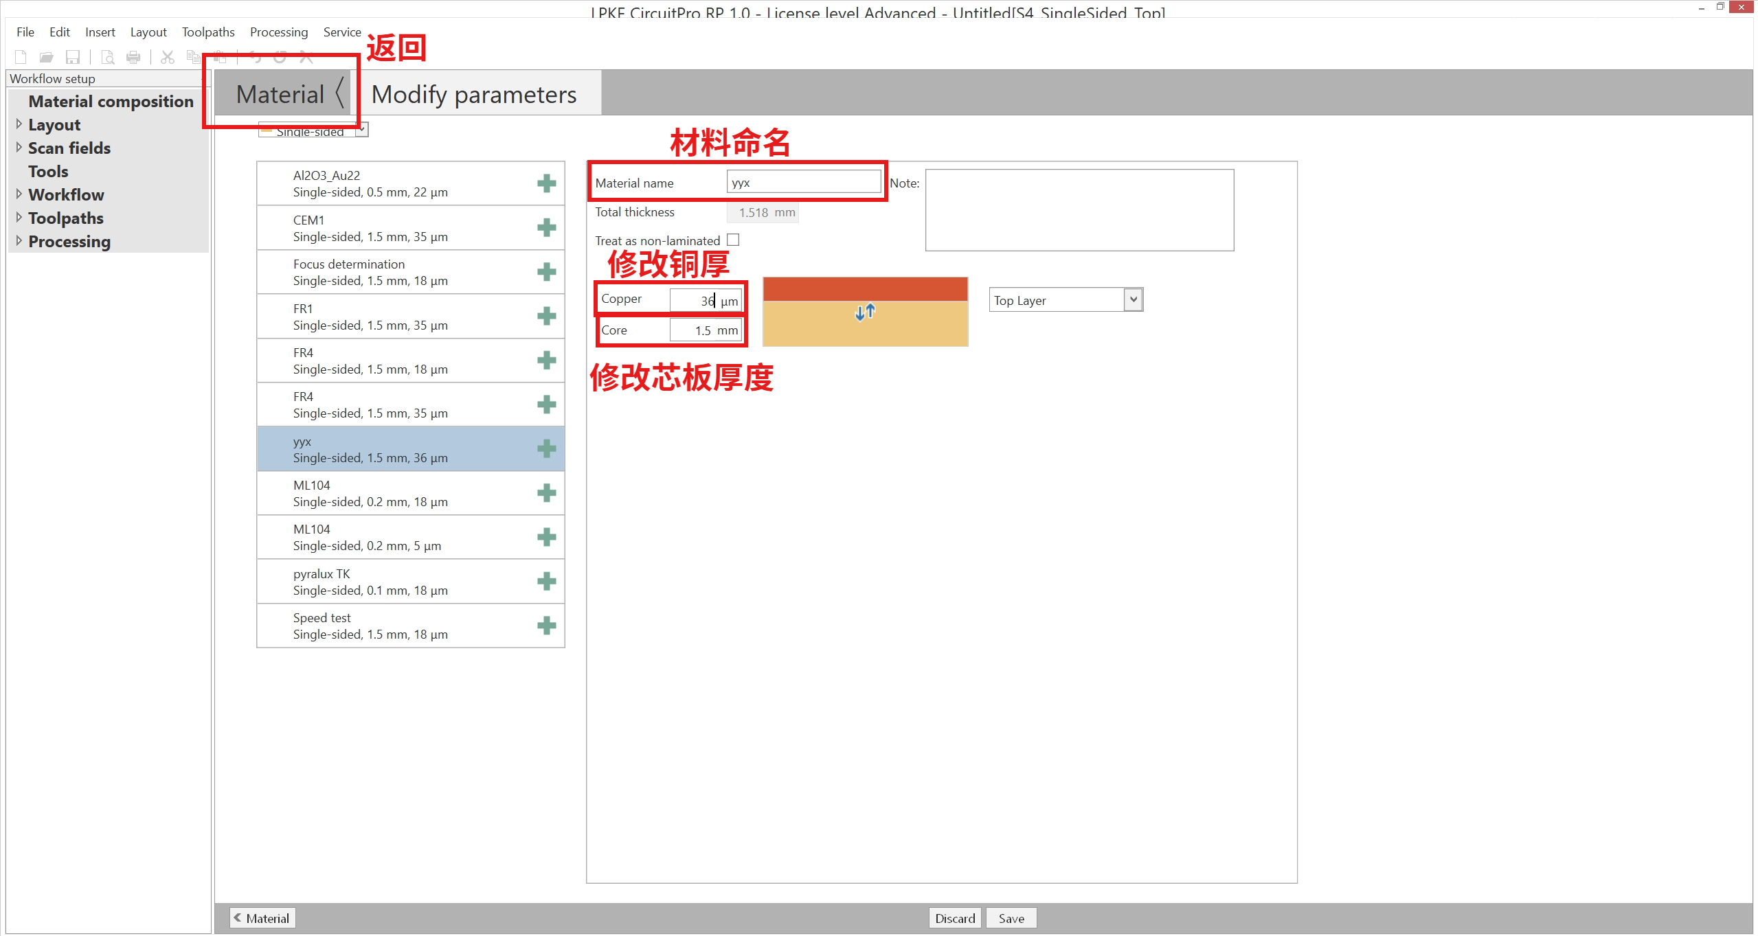The height and width of the screenshot is (936, 1758).
Task: Open the Single-sided material type dropdown
Action: (x=362, y=130)
